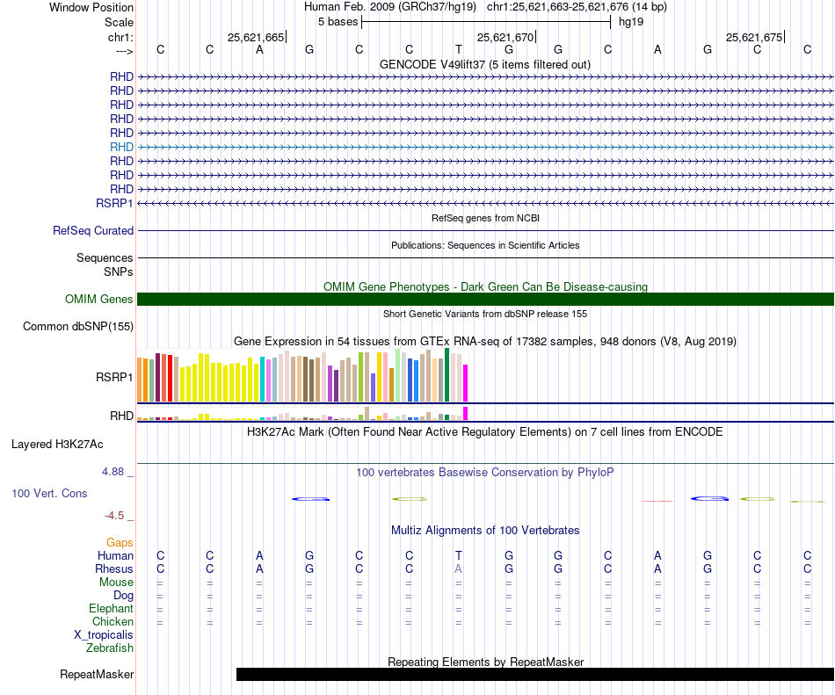Click the RSRP1 label beside GTEx bar chart

(114, 377)
